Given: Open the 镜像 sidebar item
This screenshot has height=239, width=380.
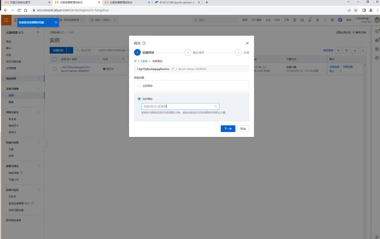Looking at the screenshot, I should (11, 102).
